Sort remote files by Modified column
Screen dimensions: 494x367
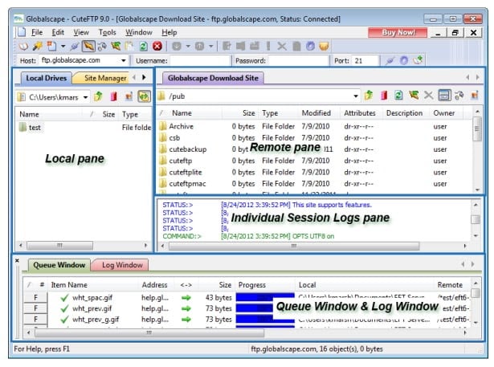[x=316, y=113]
